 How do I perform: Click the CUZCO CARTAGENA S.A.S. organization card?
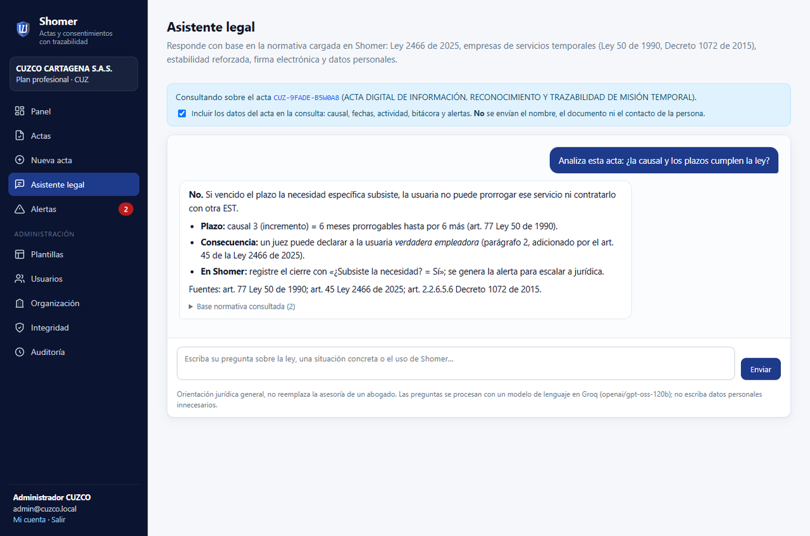[73, 74]
